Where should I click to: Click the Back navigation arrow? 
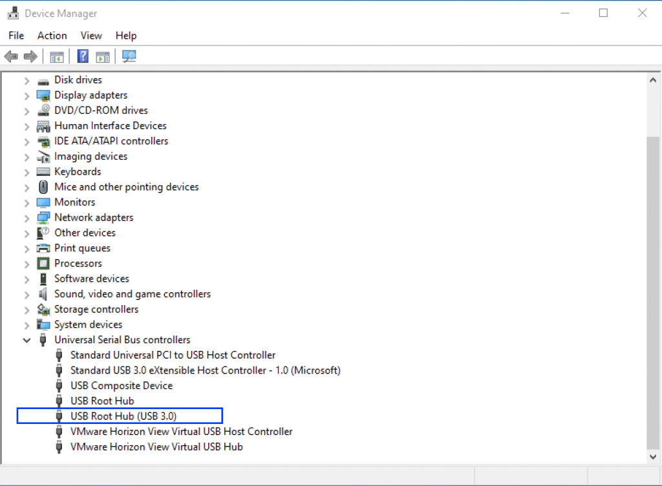click(x=10, y=56)
